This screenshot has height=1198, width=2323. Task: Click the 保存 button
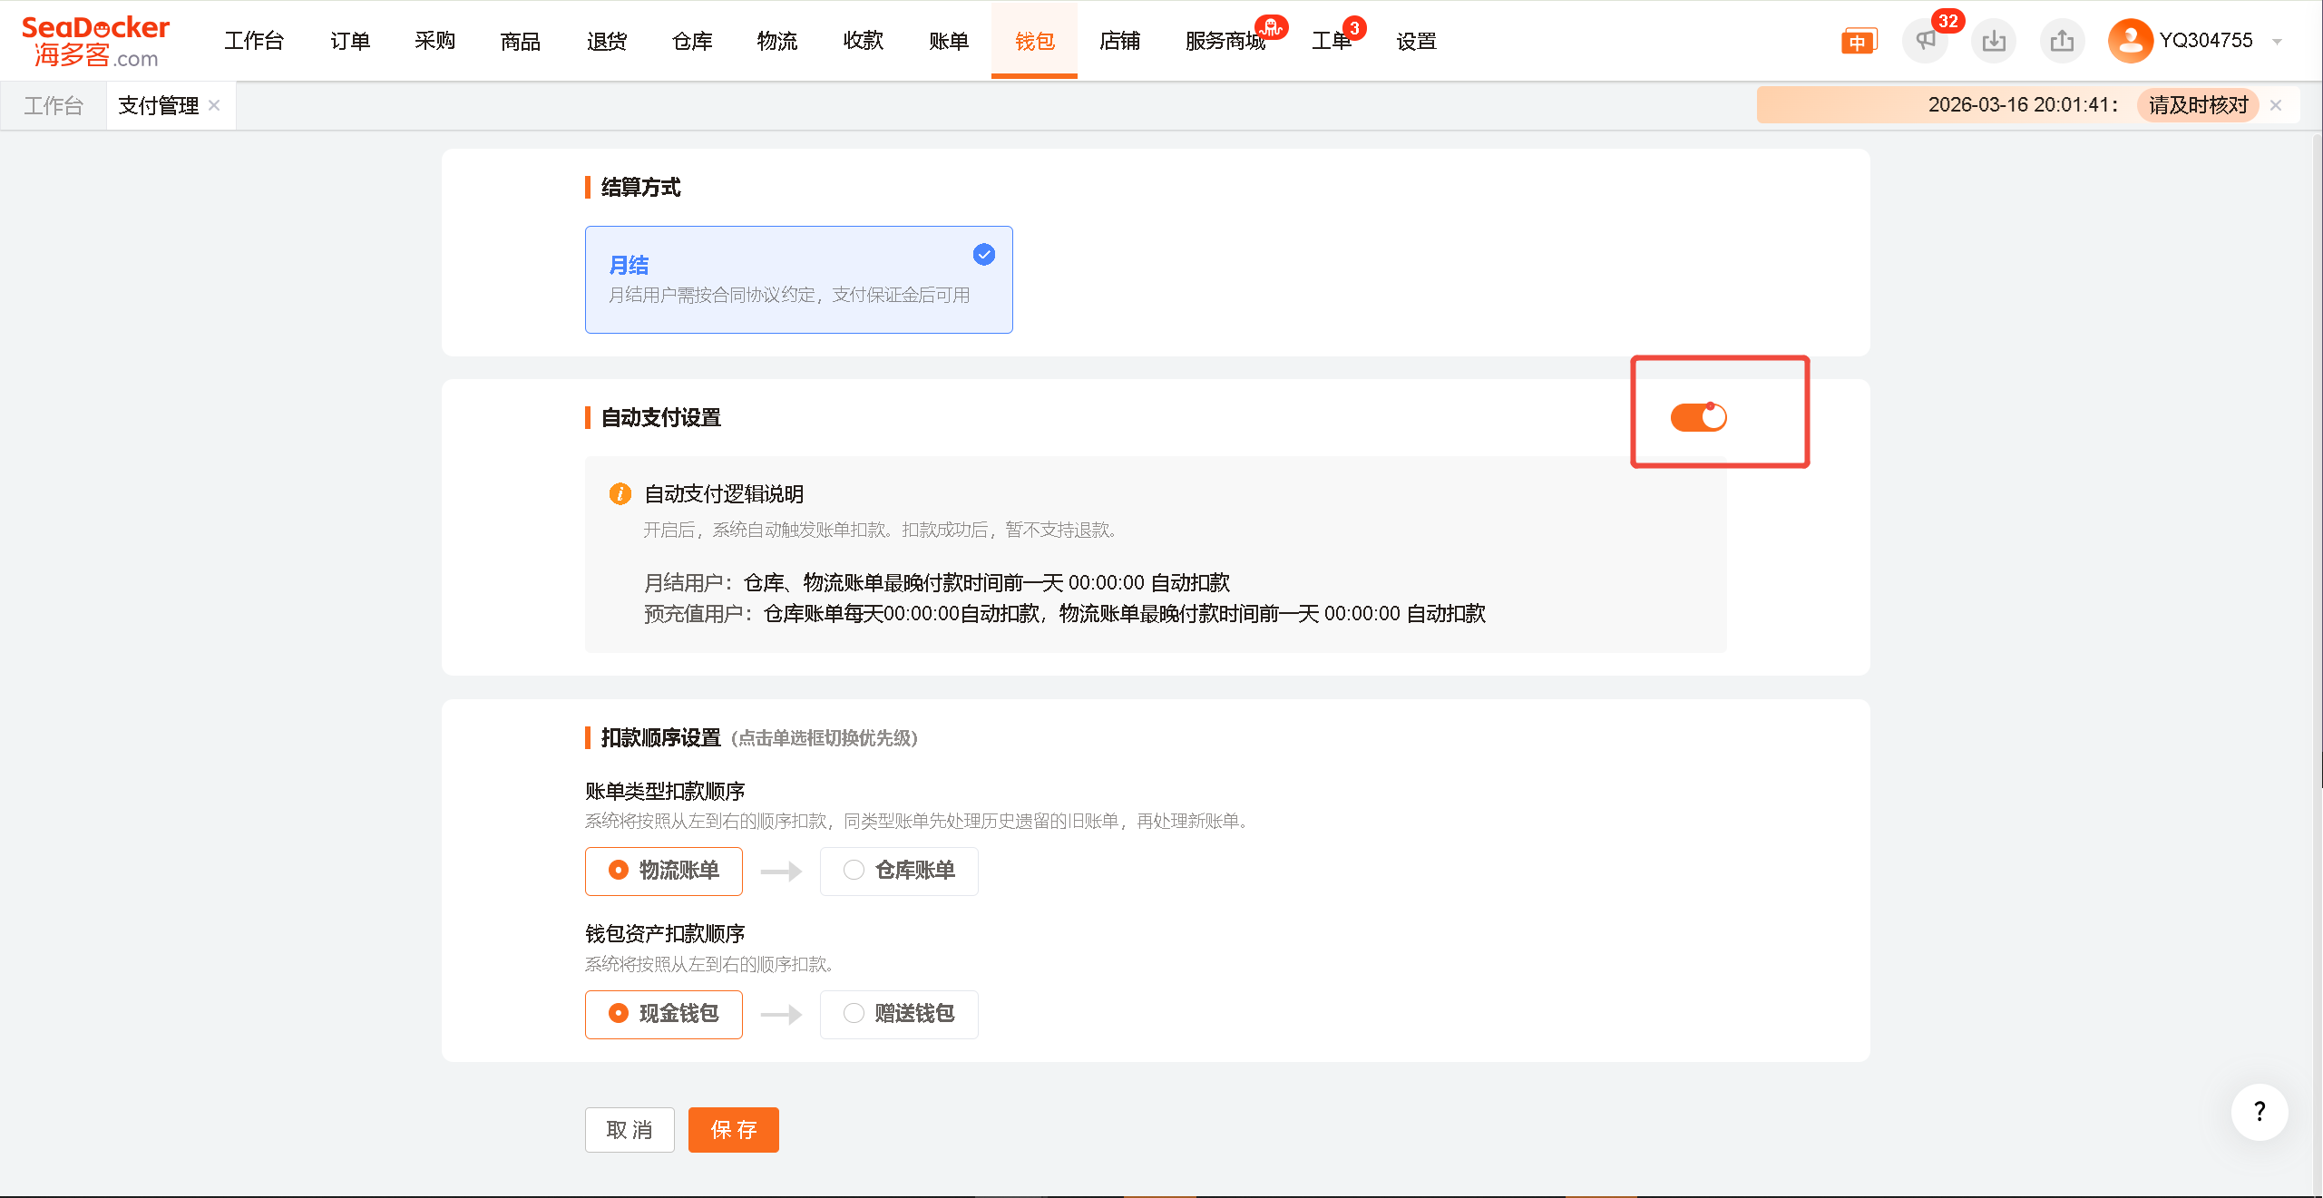coord(733,1130)
